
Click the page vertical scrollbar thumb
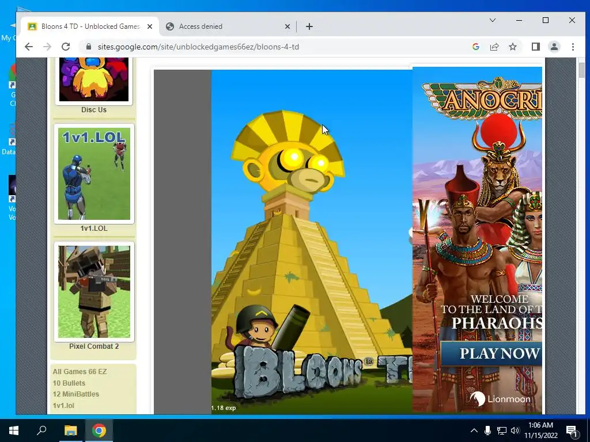click(582, 70)
